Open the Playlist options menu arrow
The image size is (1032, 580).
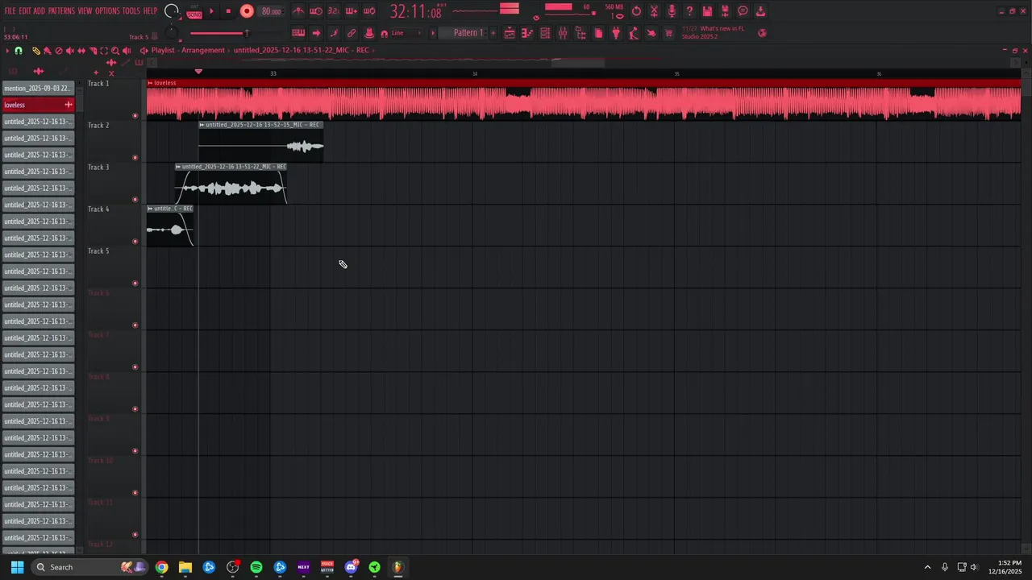pos(7,51)
